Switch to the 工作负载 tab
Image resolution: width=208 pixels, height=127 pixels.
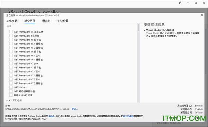pos(12,21)
